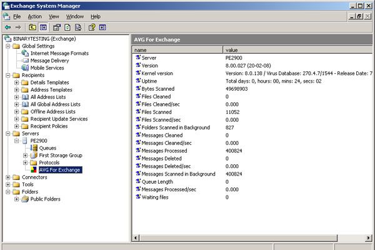
Task: Select the Messages Scanned in Background row
Action: pos(252,174)
